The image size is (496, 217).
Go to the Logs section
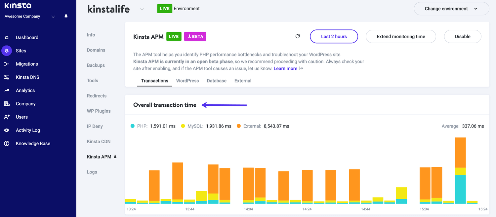[x=92, y=172]
